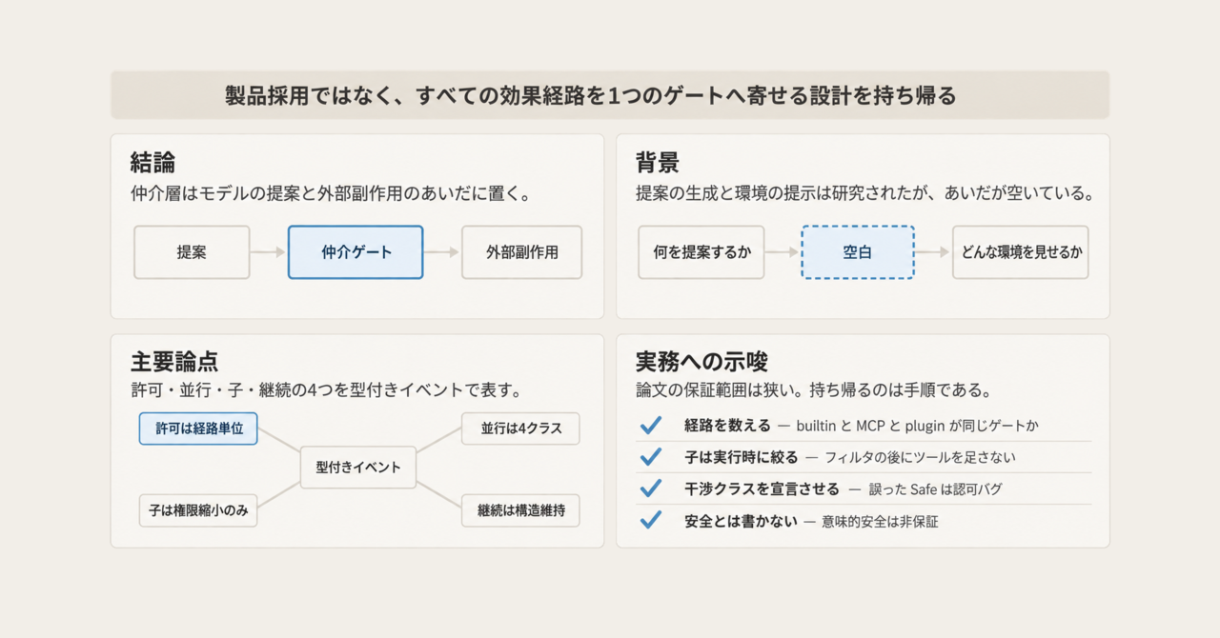This screenshot has width=1220, height=638.
Task: Click the sentence 許可・並行・子・継続の4つを型付きイベントで表す。
Action: 326,390
